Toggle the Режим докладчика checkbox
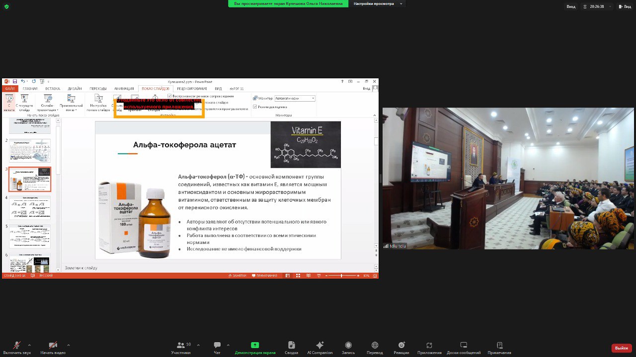Screen dimensions: 636x357 (255, 107)
